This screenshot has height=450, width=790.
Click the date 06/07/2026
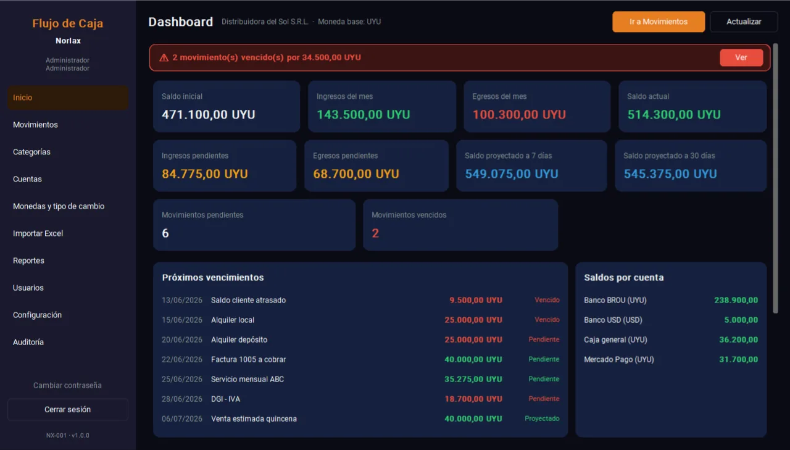point(182,419)
